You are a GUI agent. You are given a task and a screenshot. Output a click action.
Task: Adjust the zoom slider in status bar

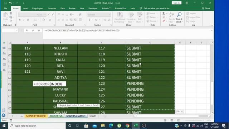point(193,120)
